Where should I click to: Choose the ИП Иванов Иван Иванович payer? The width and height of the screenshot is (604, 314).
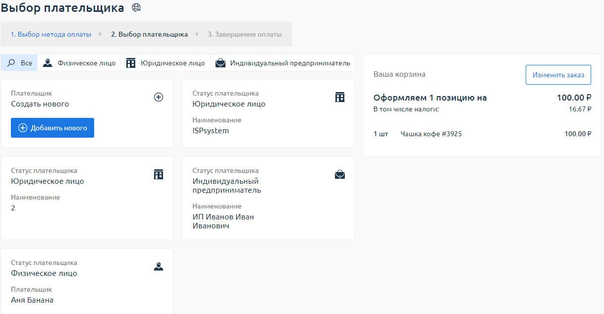[268, 198]
